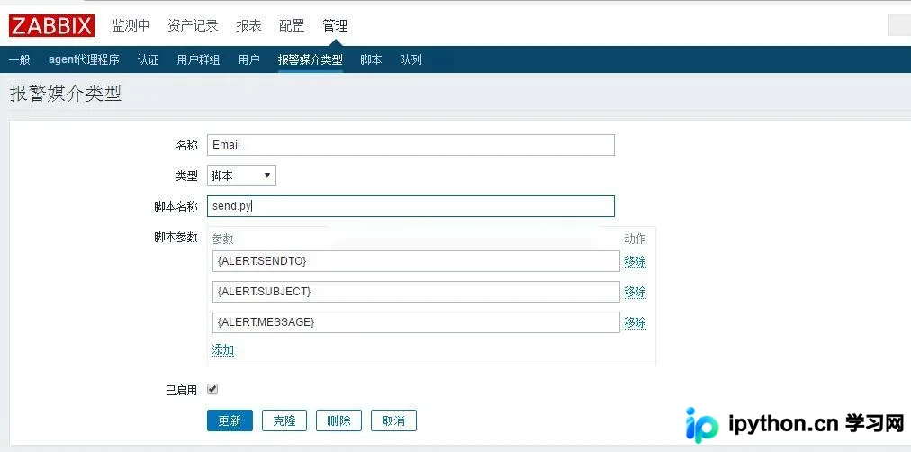911x452 pixels.
Task: Click the 更新 button
Action: pos(230,420)
